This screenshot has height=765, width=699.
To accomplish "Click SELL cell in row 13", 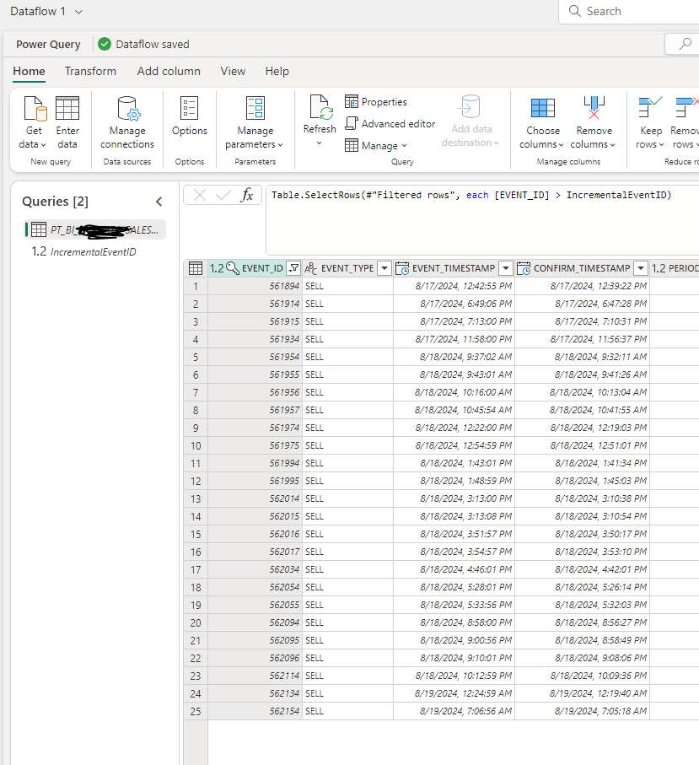I will coord(347,498).
